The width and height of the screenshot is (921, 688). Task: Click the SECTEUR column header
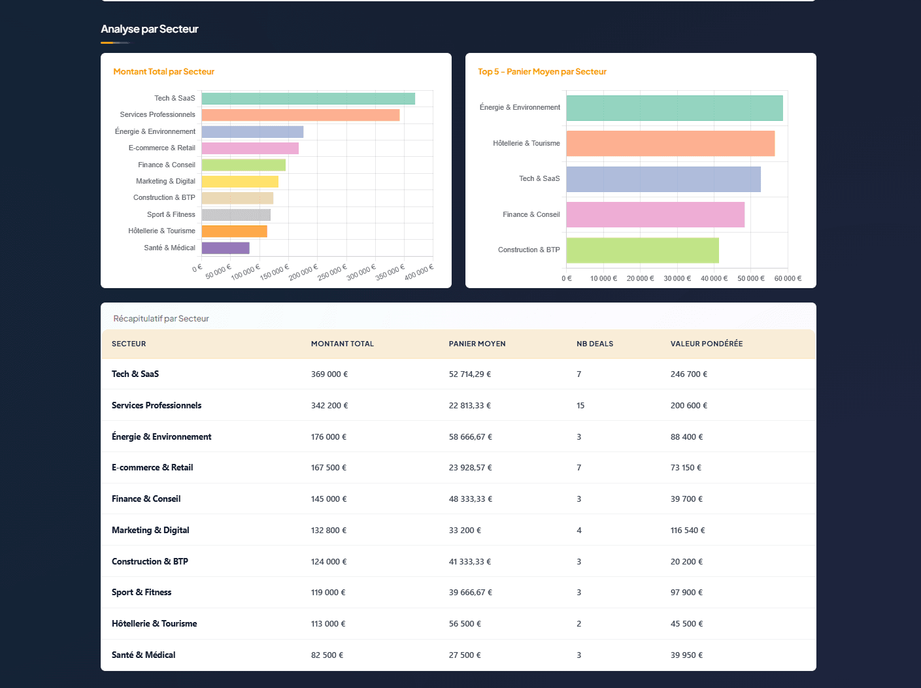(x=129, y=344)
